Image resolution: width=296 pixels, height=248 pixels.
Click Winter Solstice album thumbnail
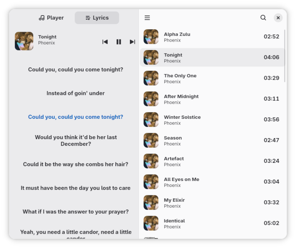(x=151, y=120)
